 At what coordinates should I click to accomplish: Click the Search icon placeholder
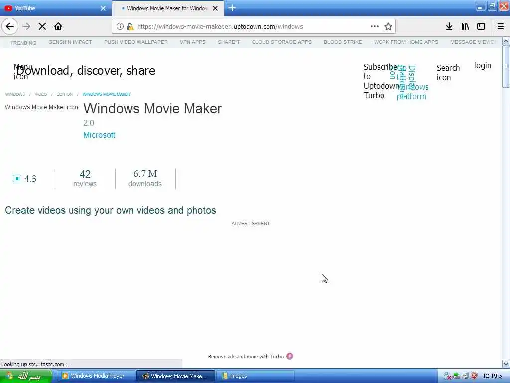coord(448,73)
